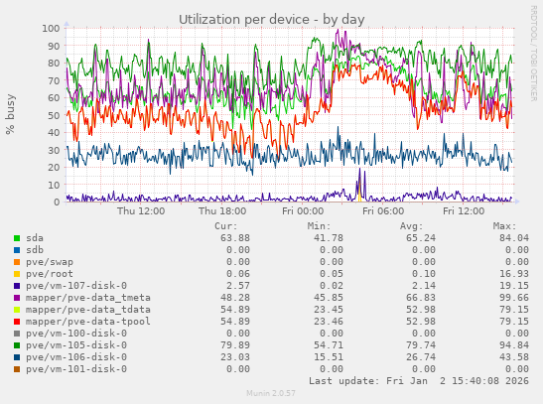
Task: Select the mapper/pve-data-tpool legend label
Action: pos(88,322)
